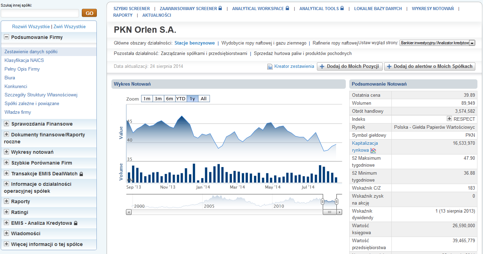
Task: Expand Transakcje EMIS DealWatch section
Action: 6,173
